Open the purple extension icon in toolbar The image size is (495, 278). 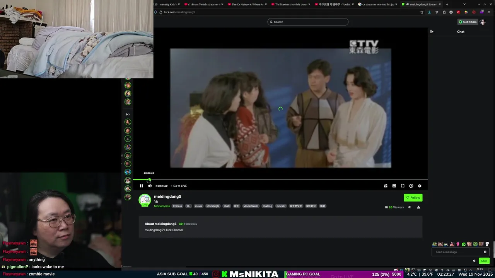tap(482, 12)
